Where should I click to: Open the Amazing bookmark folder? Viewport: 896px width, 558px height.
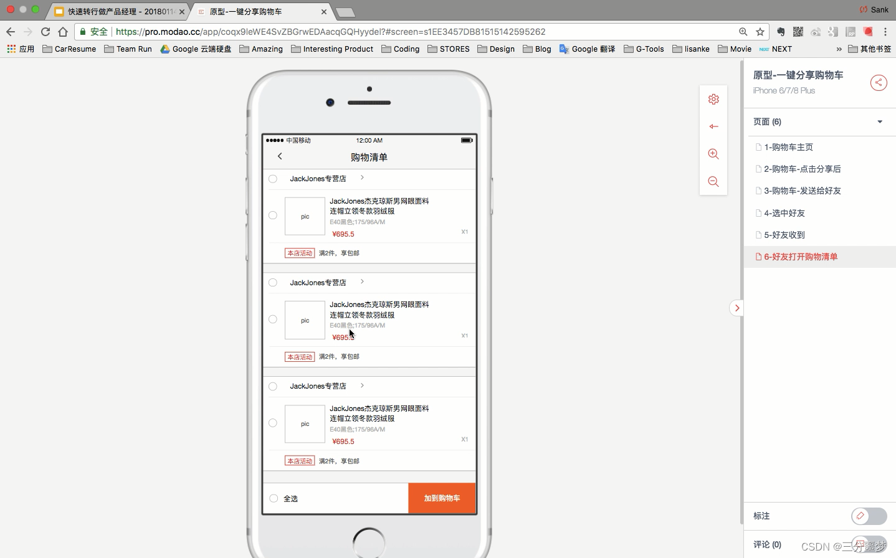(261, 49)
